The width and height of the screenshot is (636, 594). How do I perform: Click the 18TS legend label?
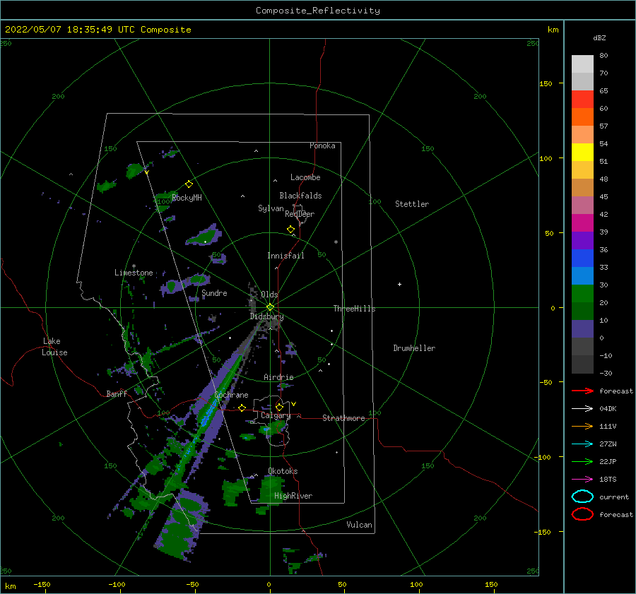click(x=608, y=480)
